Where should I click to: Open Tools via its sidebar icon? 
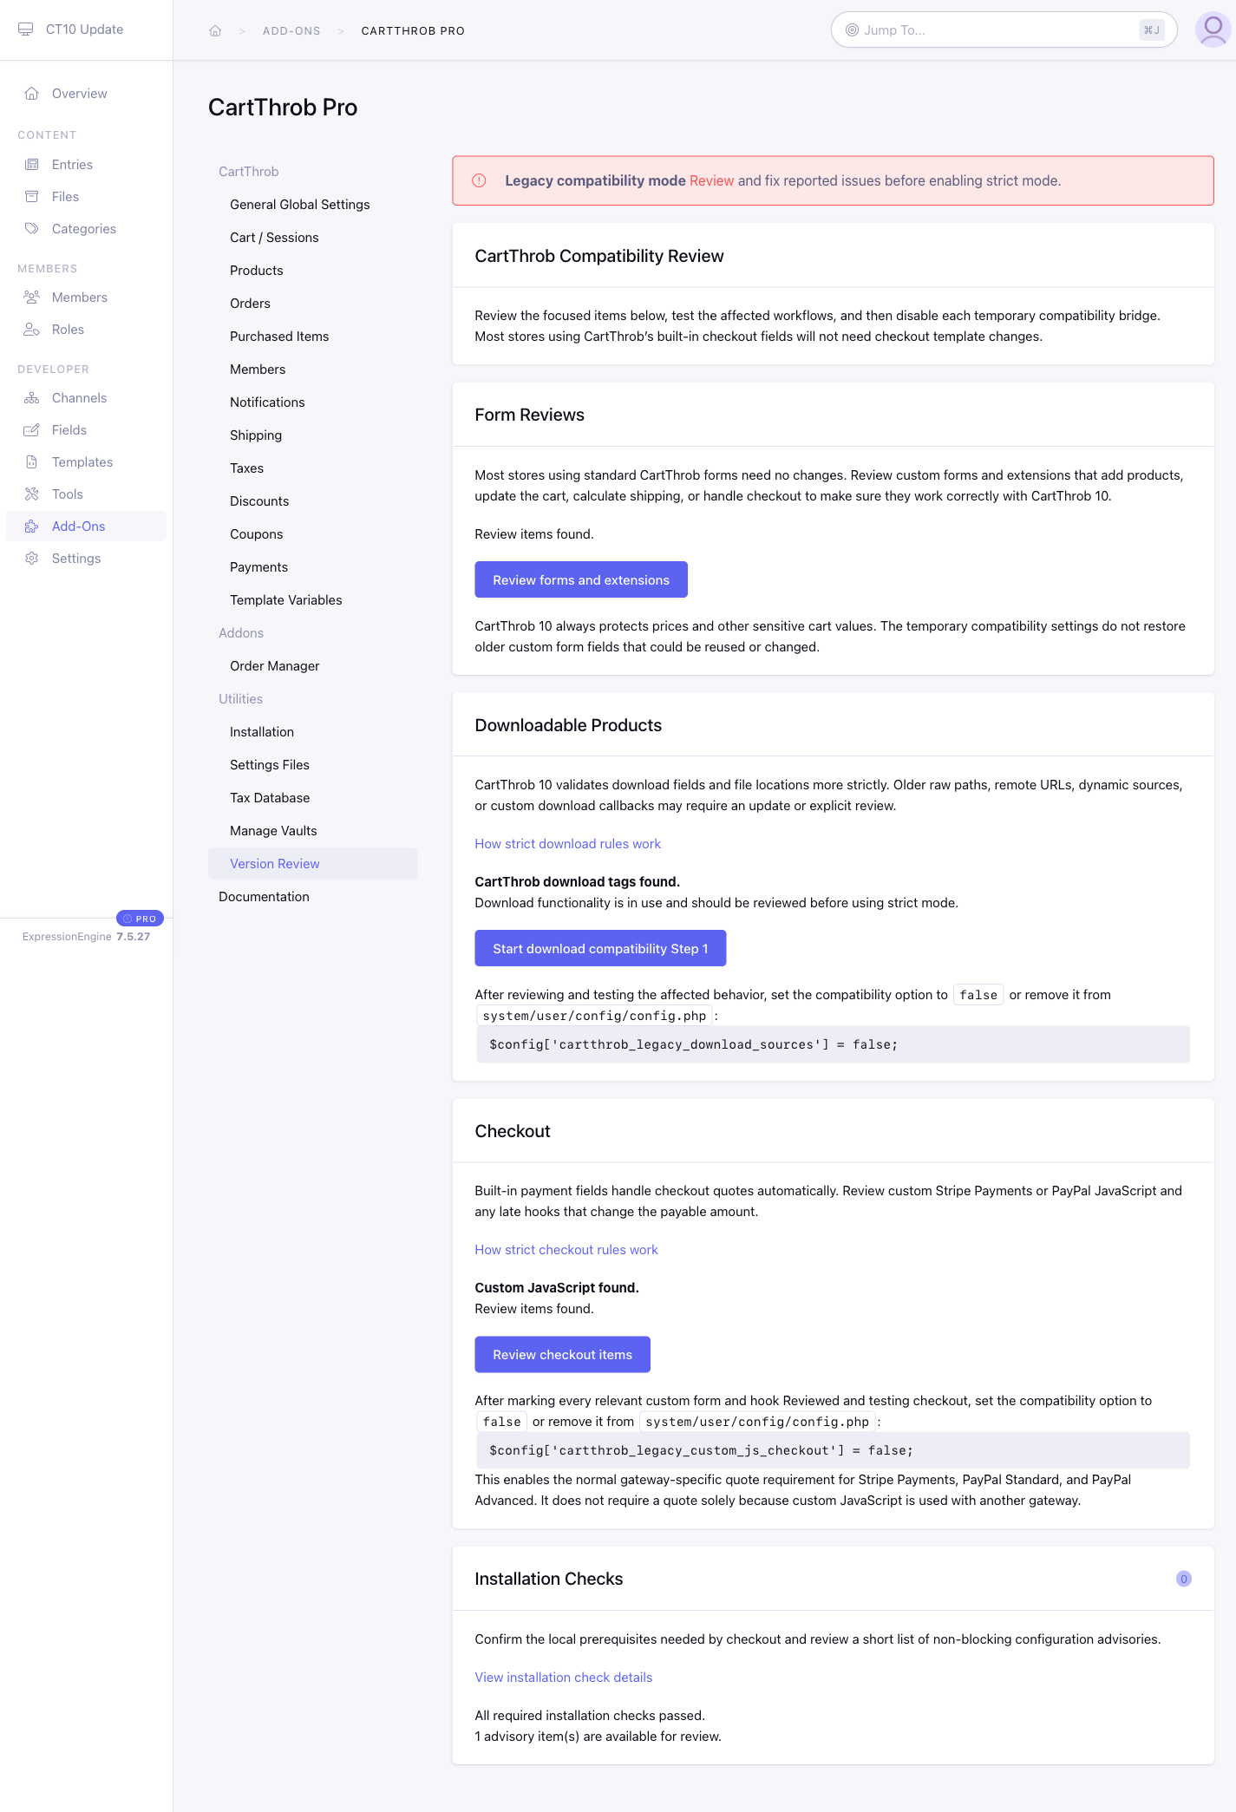[32, 494]
